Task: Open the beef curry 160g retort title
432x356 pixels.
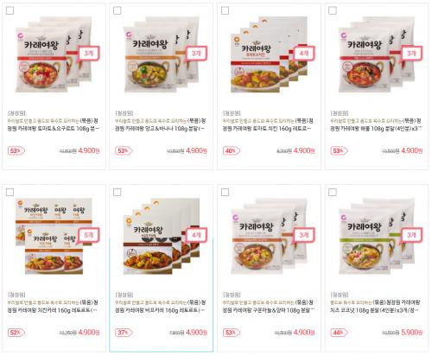Action: (160, 306)
